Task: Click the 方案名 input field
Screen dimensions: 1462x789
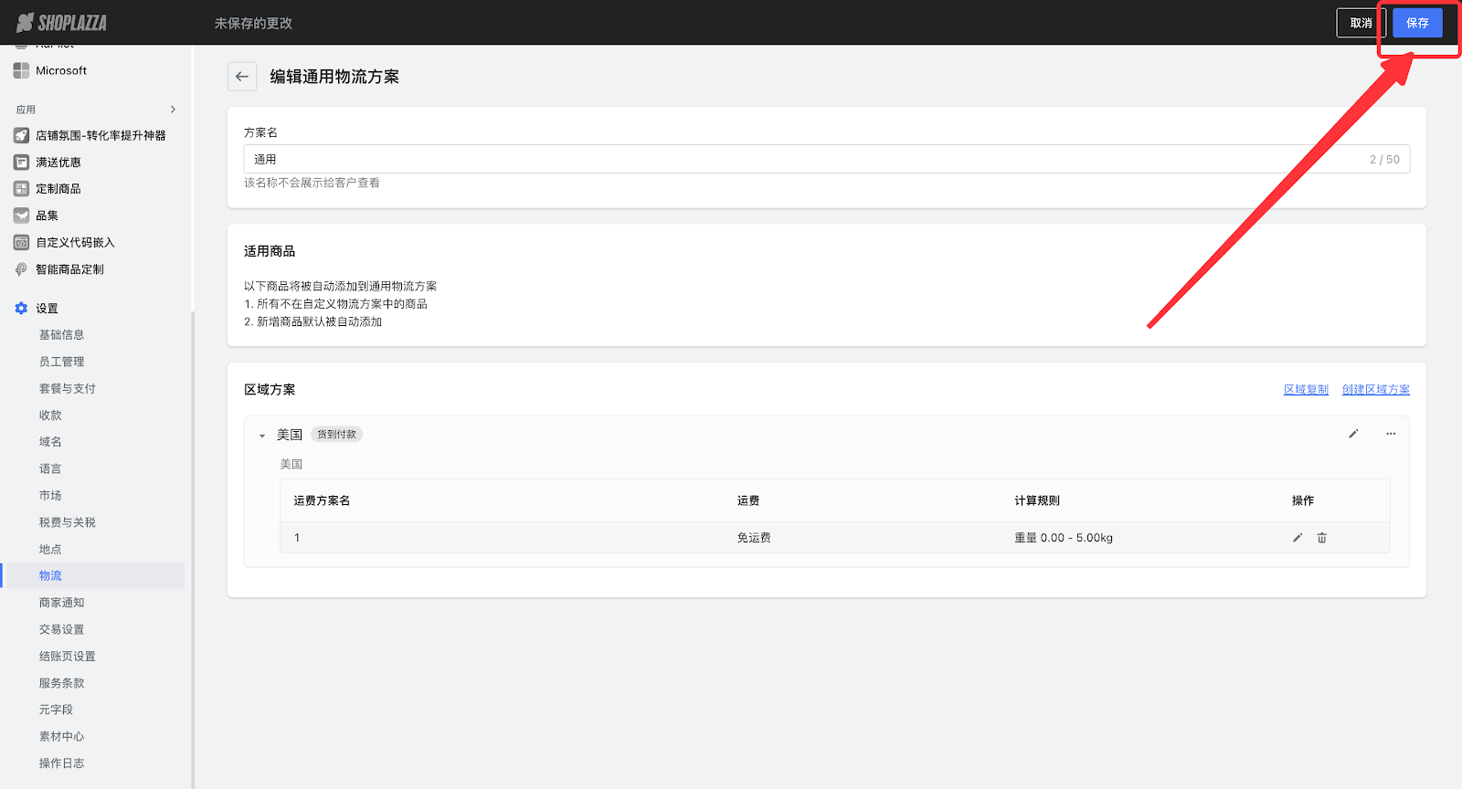Action: 804,159
